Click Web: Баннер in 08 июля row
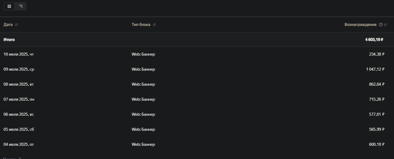This screenshot has height=159, width=394. pos(143,84)
